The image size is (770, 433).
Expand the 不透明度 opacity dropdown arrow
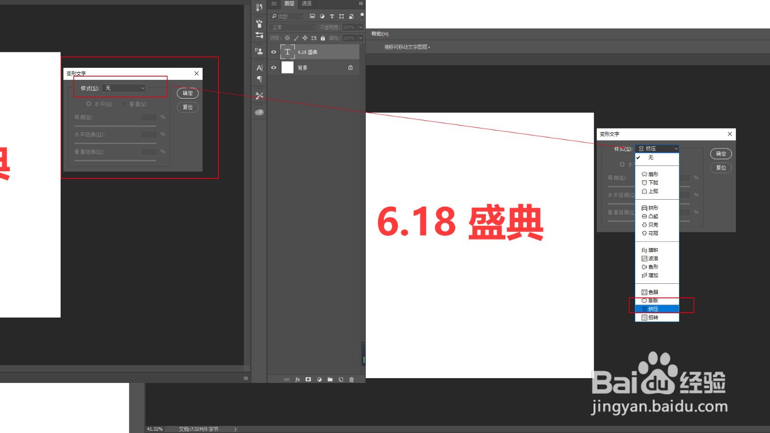point(361,27)
